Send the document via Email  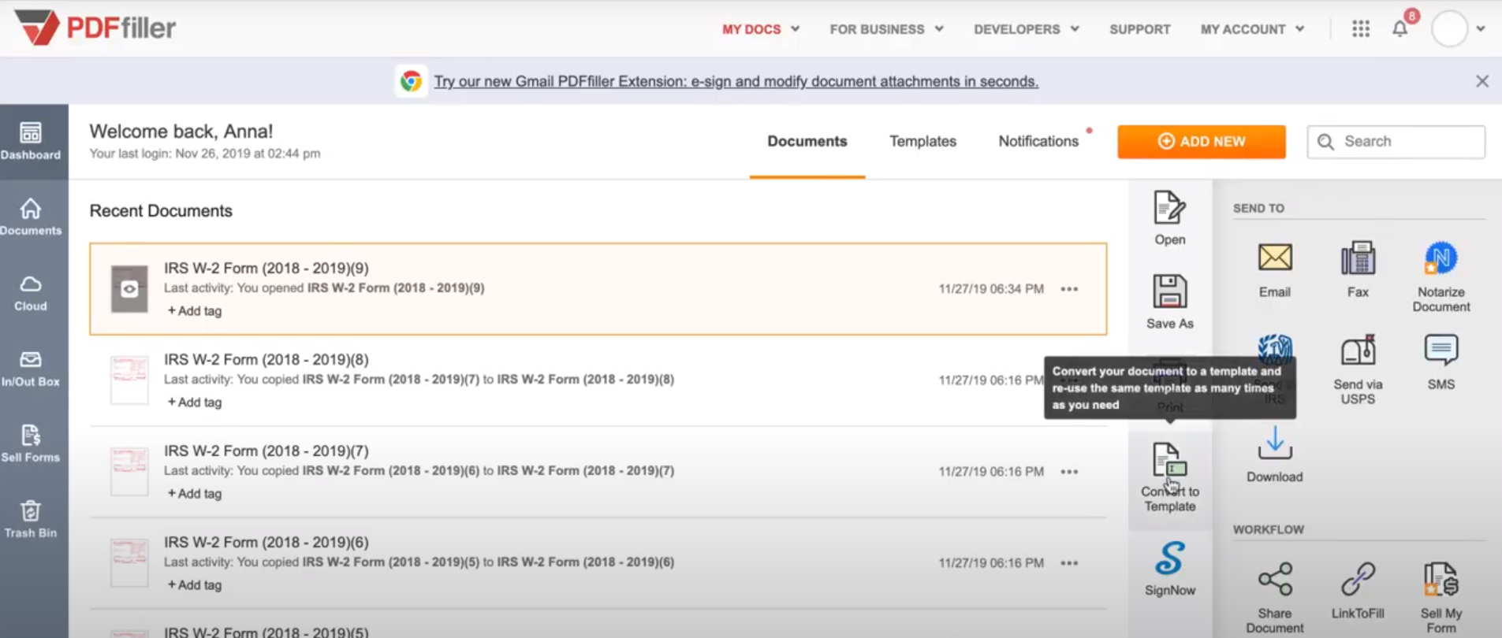click(1274, 270)
